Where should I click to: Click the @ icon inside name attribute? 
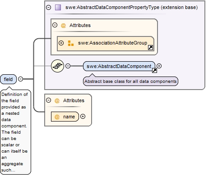(x=57, y=117)
